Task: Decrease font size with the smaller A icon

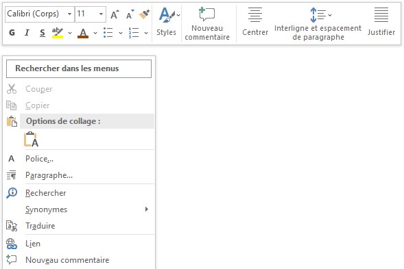Action: click(x=130, y=14)
